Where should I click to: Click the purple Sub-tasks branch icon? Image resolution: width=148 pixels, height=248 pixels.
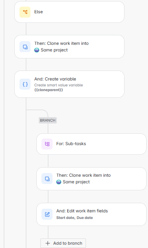[x=47, y=144]
